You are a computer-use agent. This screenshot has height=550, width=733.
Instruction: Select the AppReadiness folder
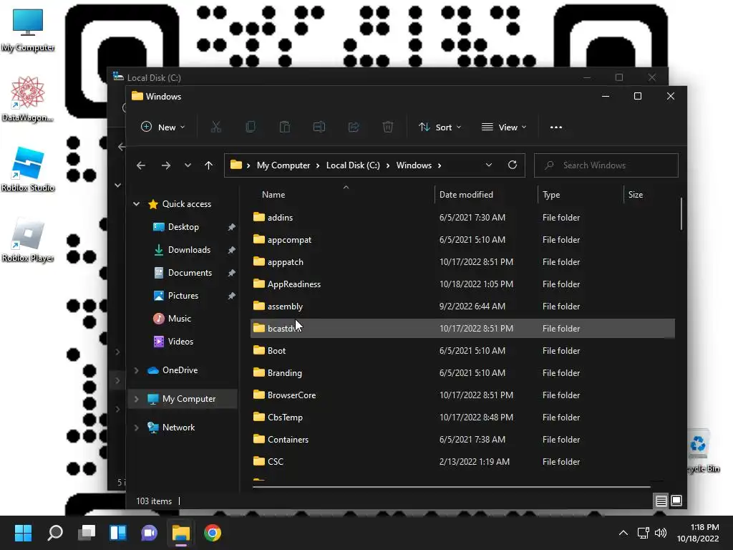point(462,284)
